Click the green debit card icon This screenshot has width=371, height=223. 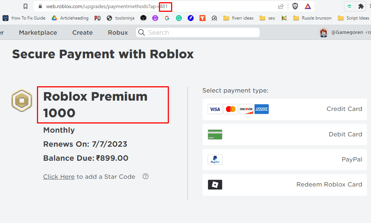point(215,135)
